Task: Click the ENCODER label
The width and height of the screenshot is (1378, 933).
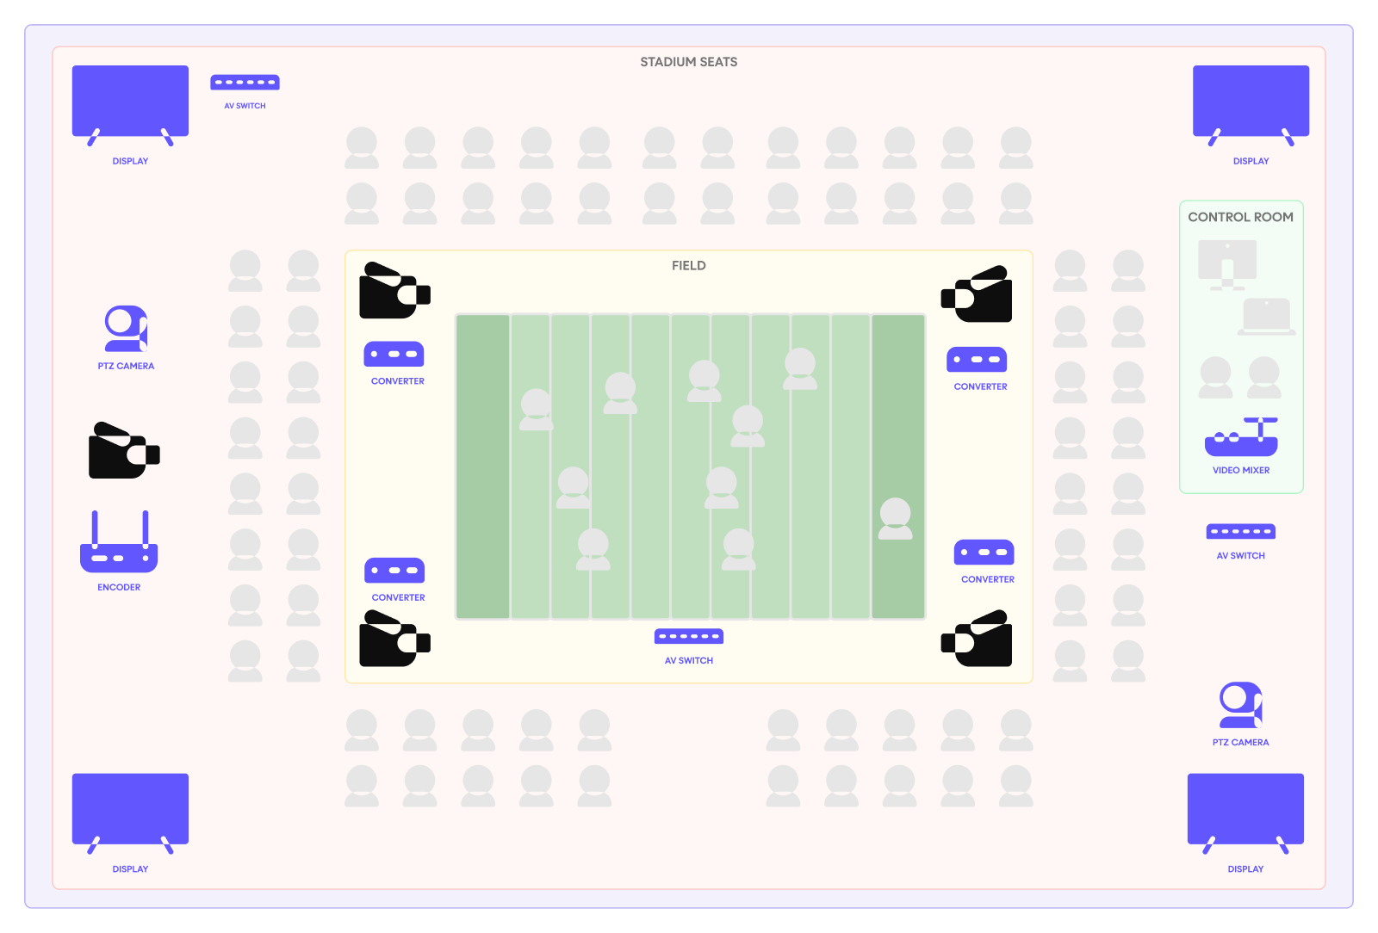Action: coord(119,588)
